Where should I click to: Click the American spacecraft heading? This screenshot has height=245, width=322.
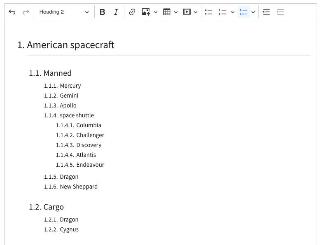pos(71,45)
